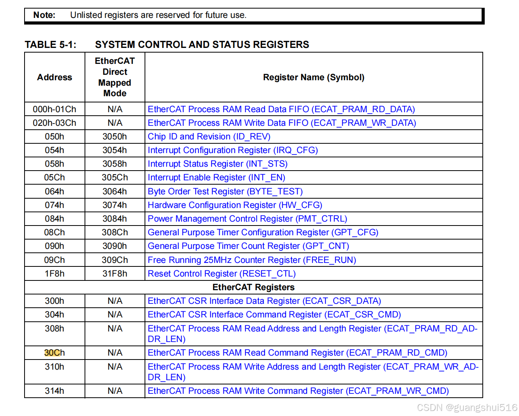Select address cell 000h-01Ch
Image resolution: width=519 pixels, height=416 pixels.
[x=55, y=109]
